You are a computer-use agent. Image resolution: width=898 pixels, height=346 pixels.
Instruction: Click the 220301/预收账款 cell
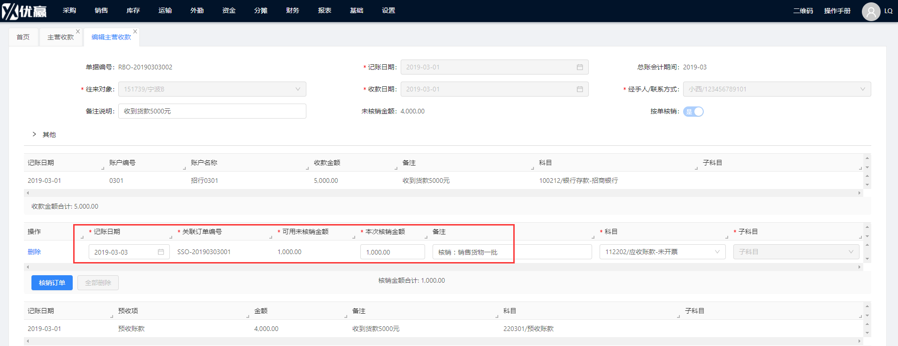click(x=529, y=329)
